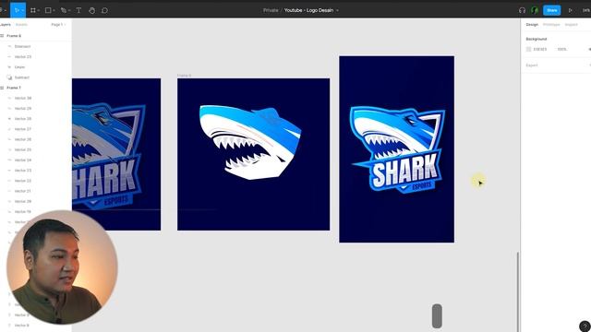Switch to the Prototype tab
The width and height of the screenshot is (591, 332).
click(x=551, y=25)
